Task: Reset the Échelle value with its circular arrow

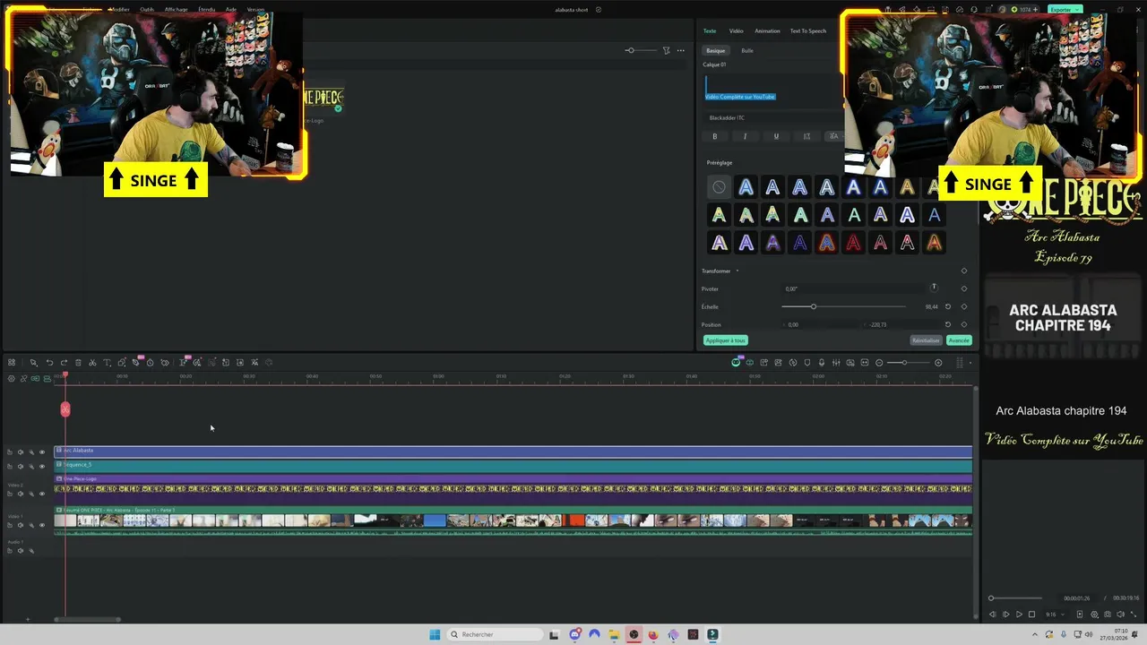Action: point(948,306)
